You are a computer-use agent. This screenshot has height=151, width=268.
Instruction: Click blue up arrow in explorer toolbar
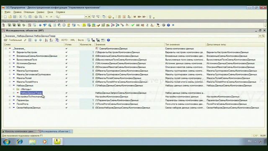pyautogui.click(x=36, y=40)
